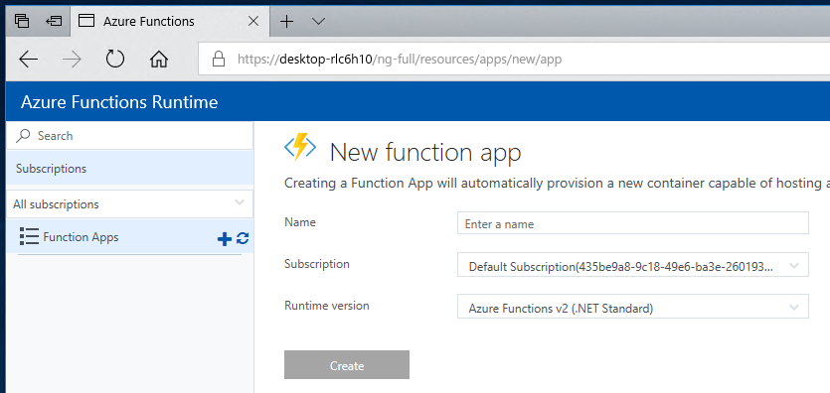This screenshot has height=393, width=830.
Task: Click the Azure Functions Runtime header title
Action: coord(119,102)
